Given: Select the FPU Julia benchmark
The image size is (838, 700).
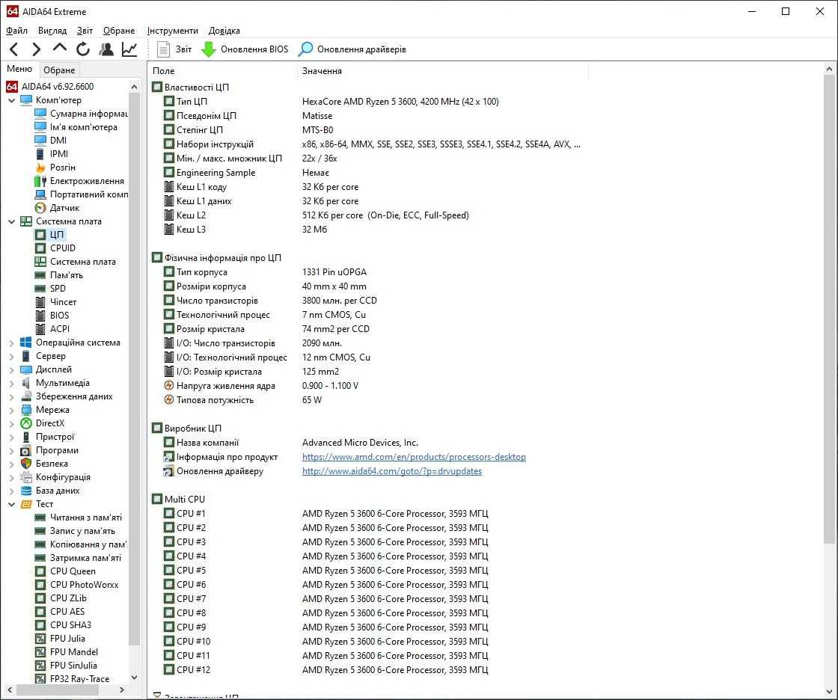Looking at the screenshot, I should (x=60, y=639).
